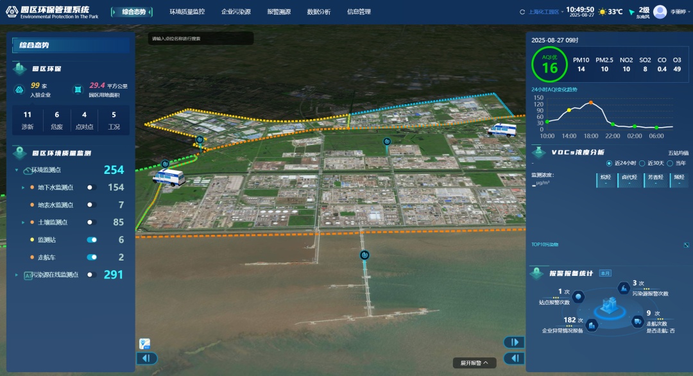693x376 pixels.
Task: Switch to the 数据分析 menu tab
Action: [319, 12]
